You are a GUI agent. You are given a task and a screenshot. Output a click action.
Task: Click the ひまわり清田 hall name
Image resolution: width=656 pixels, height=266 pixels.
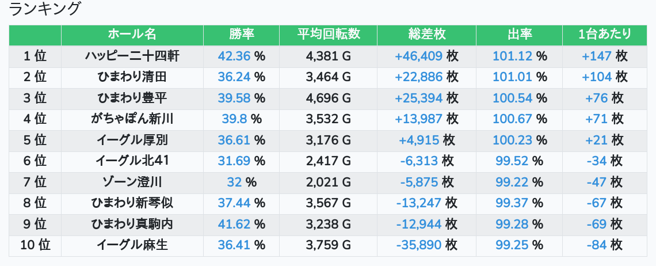point(132,77)
